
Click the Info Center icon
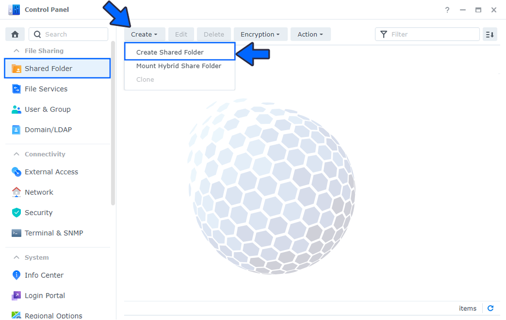tap(16, 275)
